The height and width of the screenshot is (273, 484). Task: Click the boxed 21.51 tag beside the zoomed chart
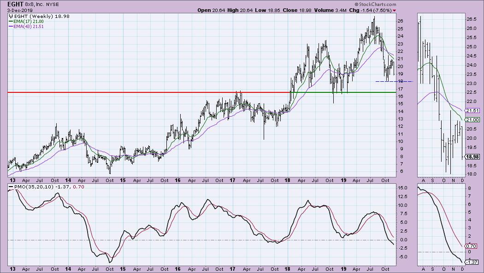pos(472,111)
